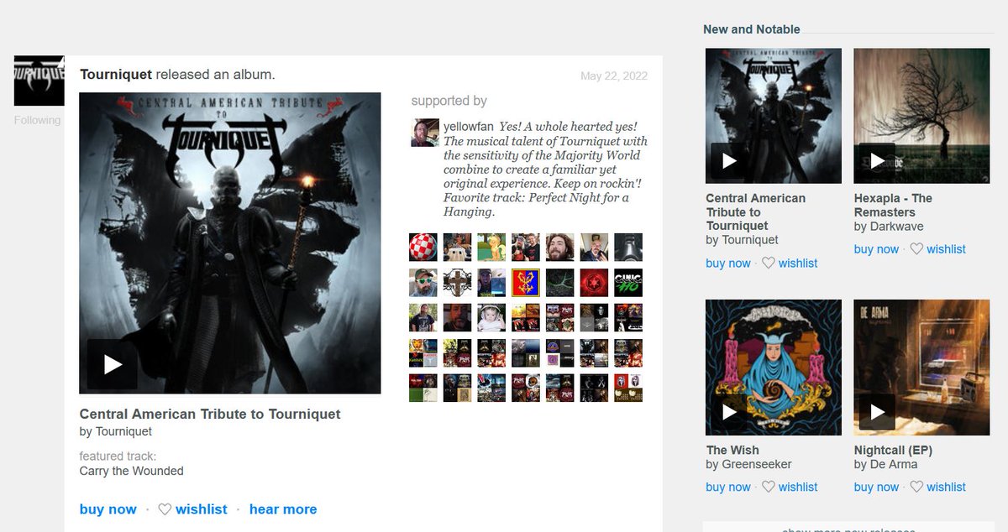Click the Amiga boing ball supporter avatar
This screenshot has height=532, width=1008.
(423, 248)
